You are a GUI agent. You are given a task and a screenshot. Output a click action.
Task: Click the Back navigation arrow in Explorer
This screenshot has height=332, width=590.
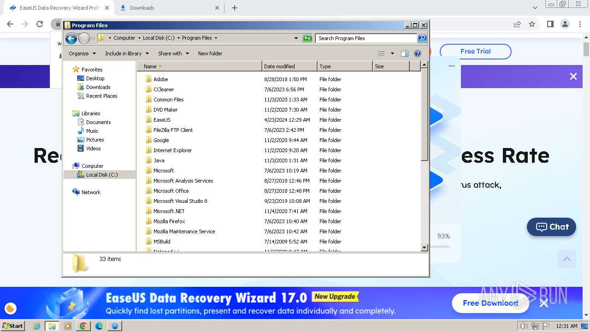pos(71,38)
